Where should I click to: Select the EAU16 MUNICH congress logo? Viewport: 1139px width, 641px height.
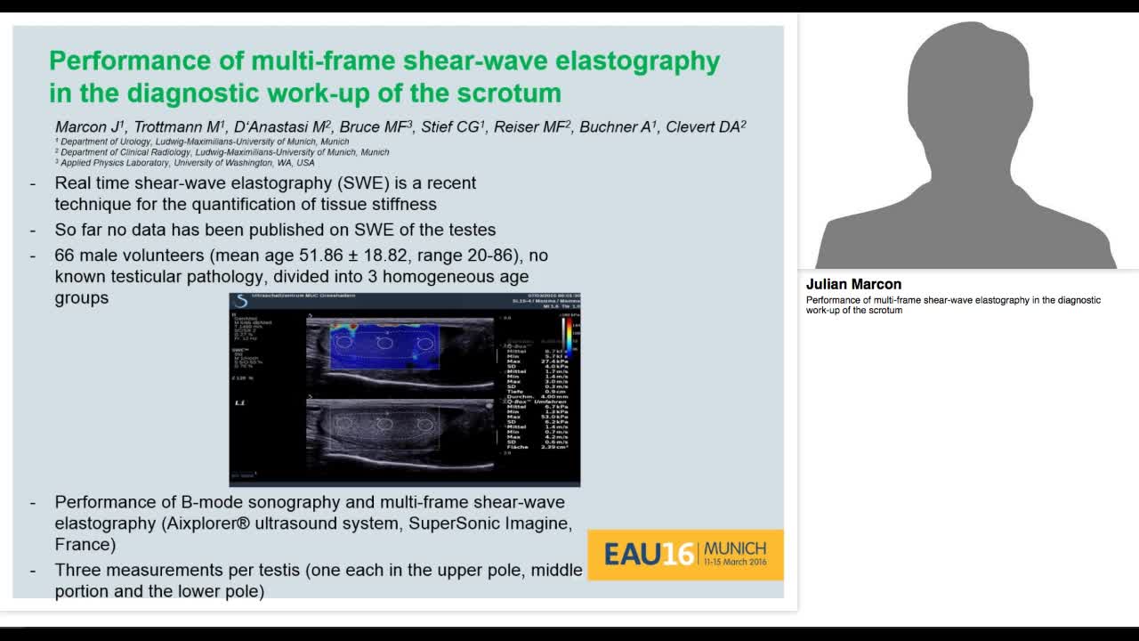click(685, 554)
